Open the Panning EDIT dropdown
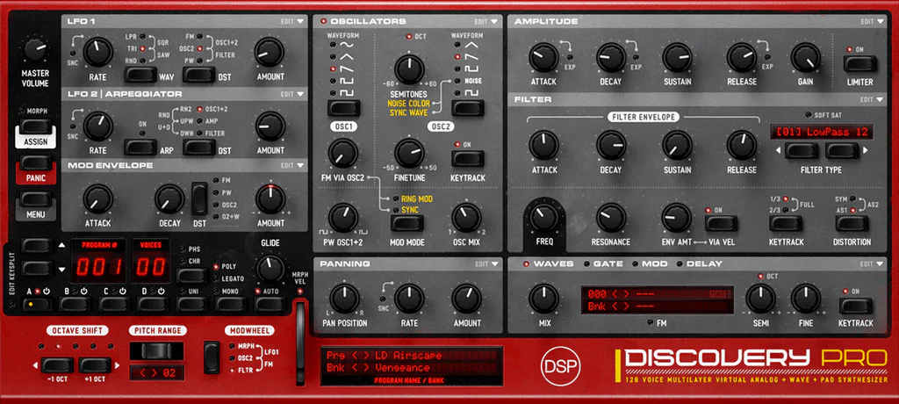This screenshot has height=404, width=899. point(486,264)
